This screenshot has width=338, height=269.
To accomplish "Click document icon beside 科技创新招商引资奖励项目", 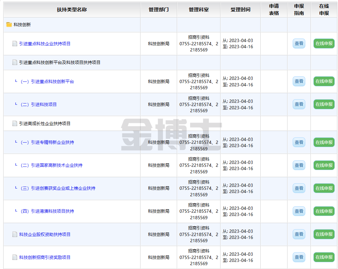I will pos(15,257).
